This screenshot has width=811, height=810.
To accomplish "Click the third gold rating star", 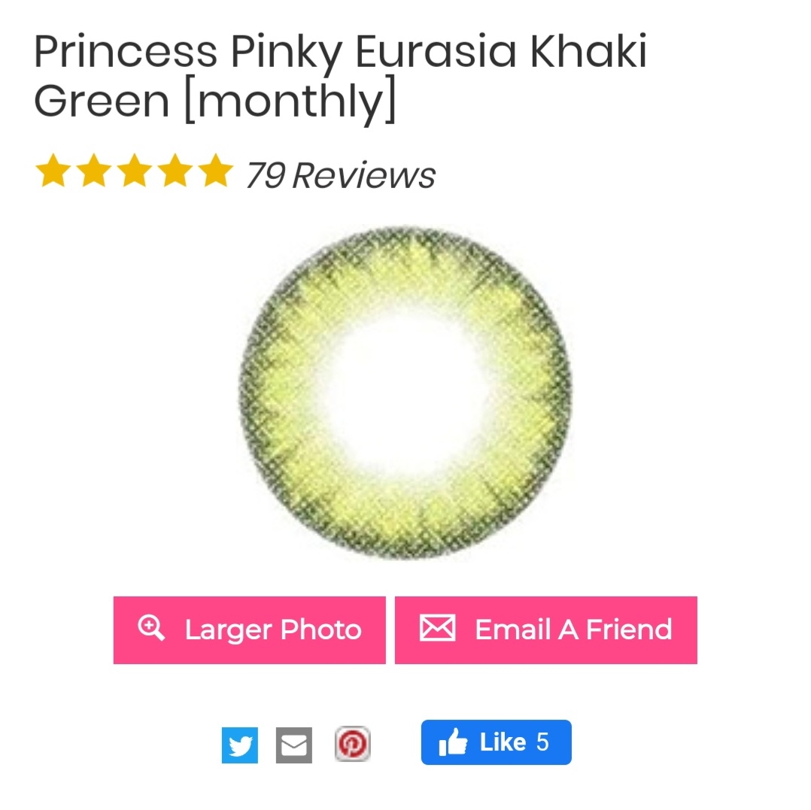I will [135, 169].
